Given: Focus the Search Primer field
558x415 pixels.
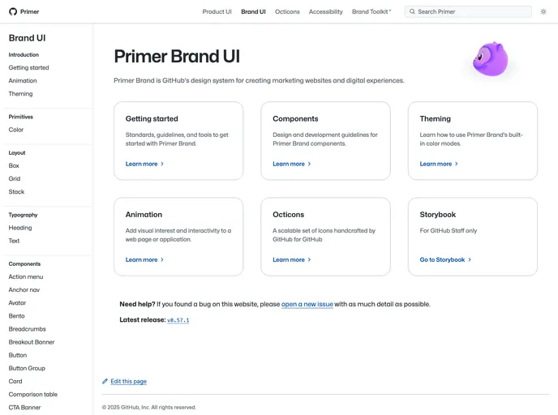Looking at the screenshot, I should point(468,11).
